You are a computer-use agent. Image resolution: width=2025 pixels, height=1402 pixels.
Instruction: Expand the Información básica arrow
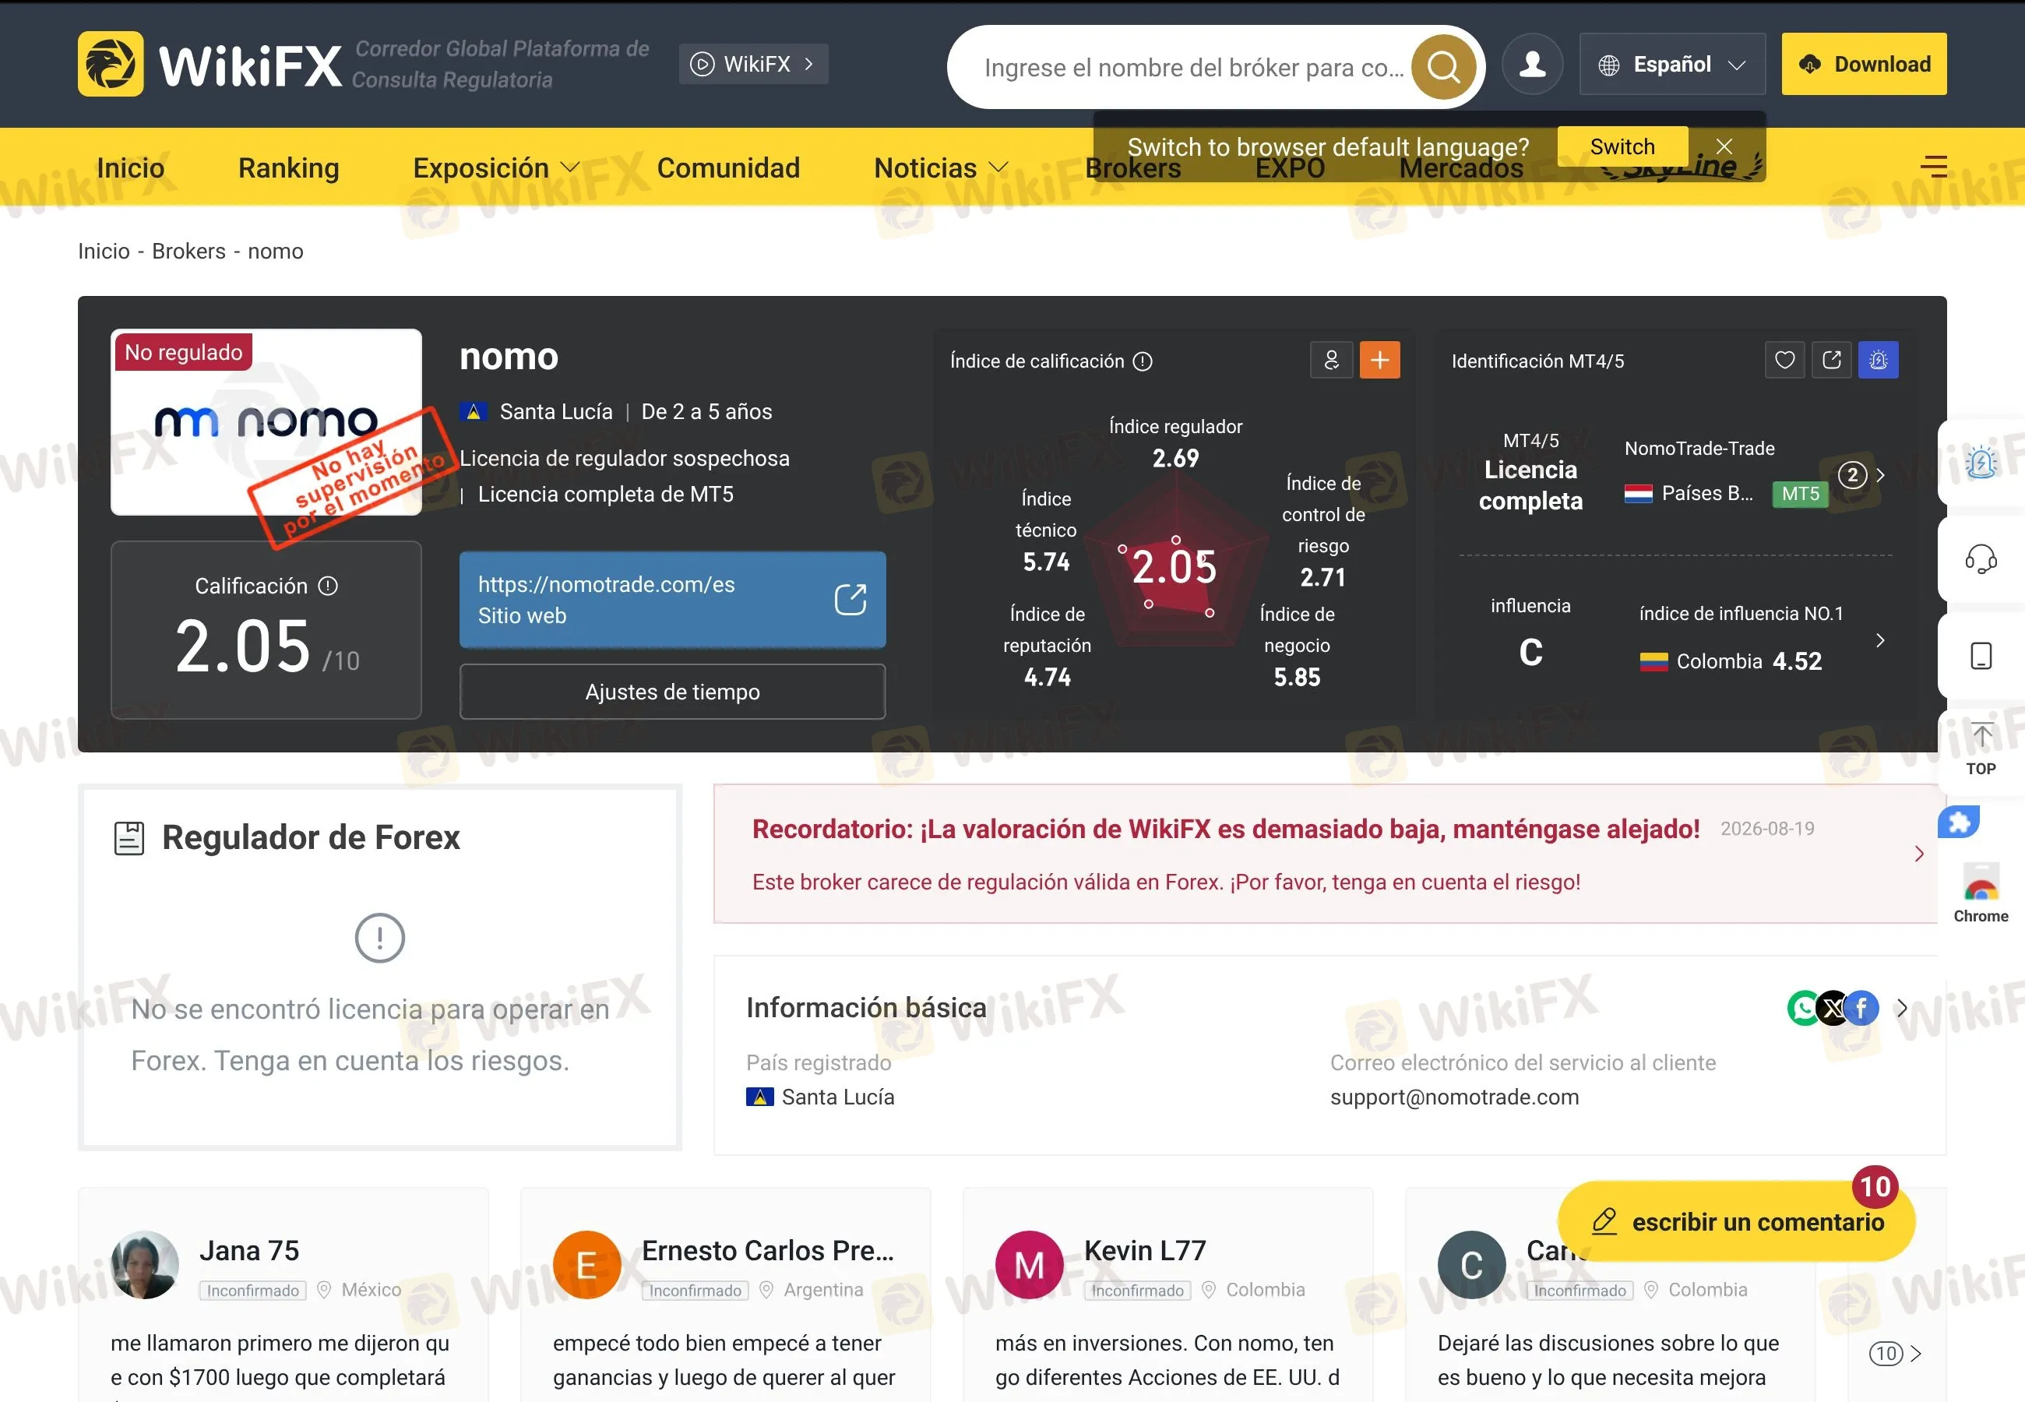click(x=1902, y=1009)
